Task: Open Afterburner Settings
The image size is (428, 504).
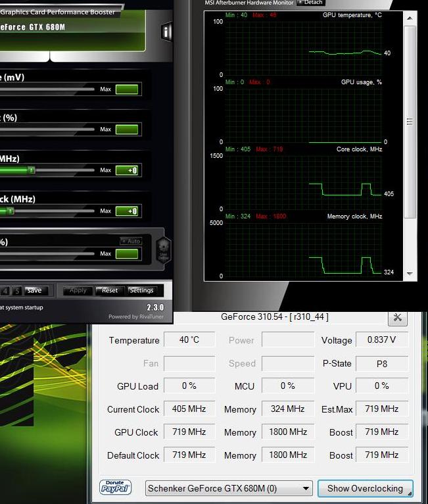Action: (142, 291)
